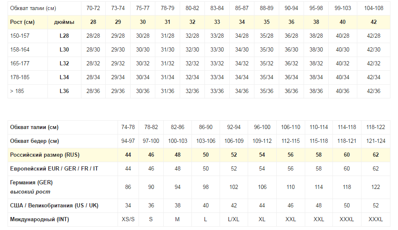
Task: Click the 42/36 size cell
Action: tap(374, 91)
